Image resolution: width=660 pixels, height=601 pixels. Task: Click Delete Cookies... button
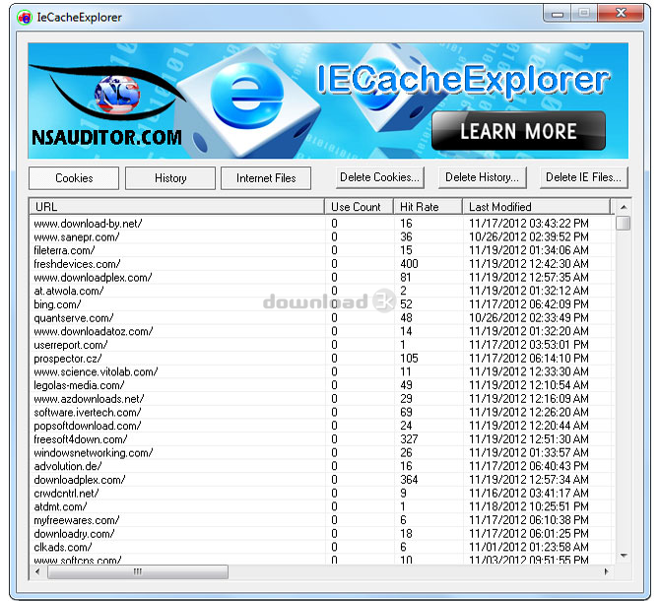[379, 177]
